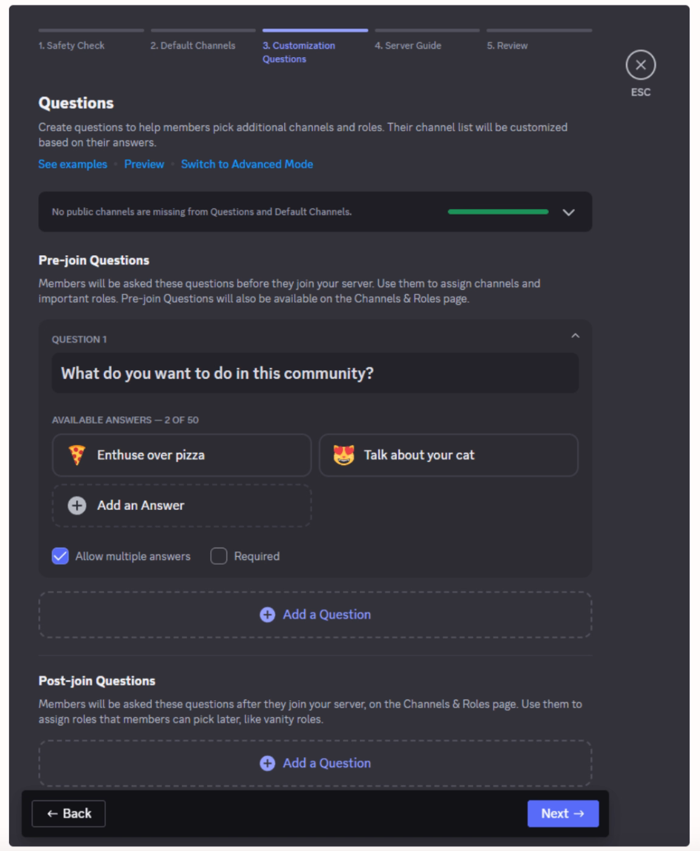Open the See examples link
This screenshot has height=851, width=700.
[72, 164]
